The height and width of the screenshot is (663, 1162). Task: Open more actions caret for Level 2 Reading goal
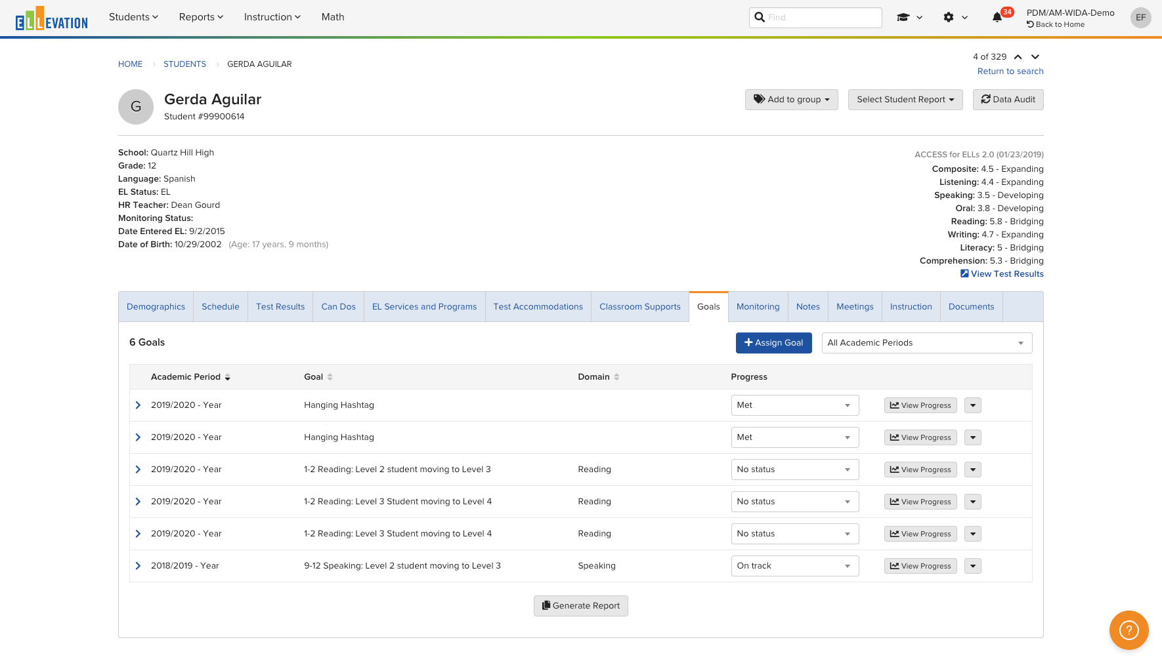[973, 470]
